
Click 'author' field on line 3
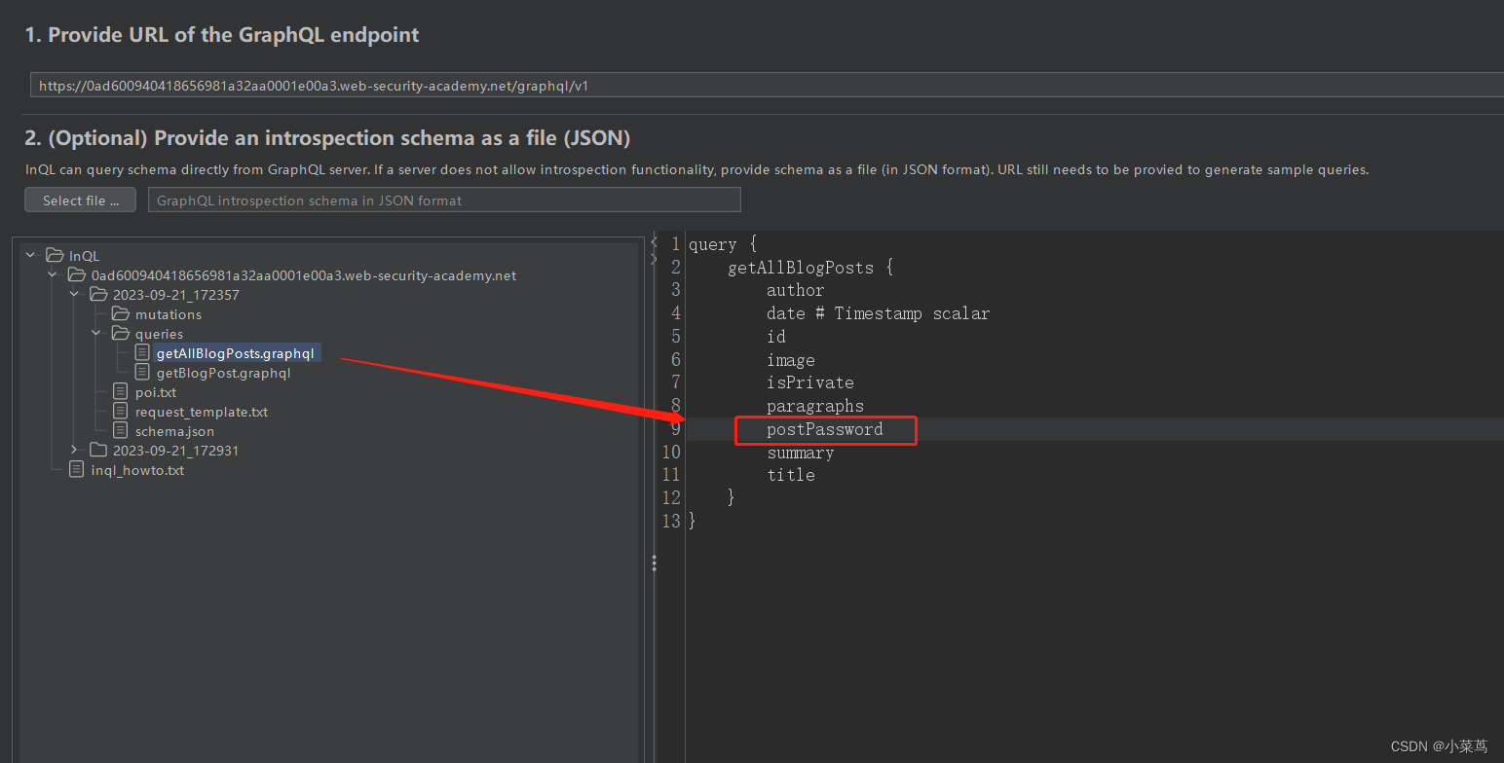796,290
